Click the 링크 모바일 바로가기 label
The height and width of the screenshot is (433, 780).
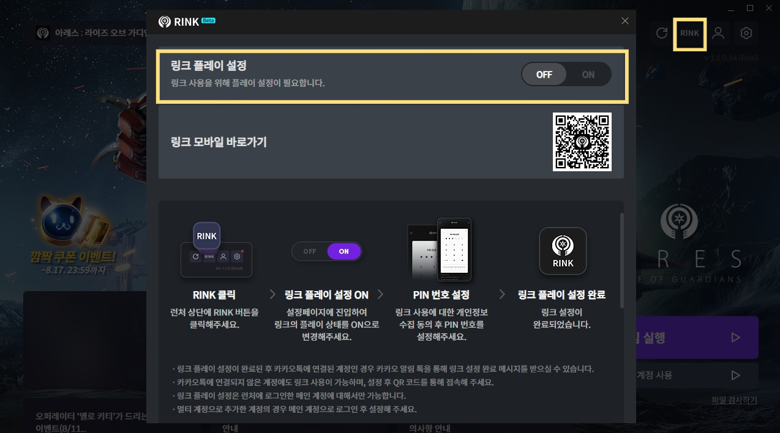(219, 142)
